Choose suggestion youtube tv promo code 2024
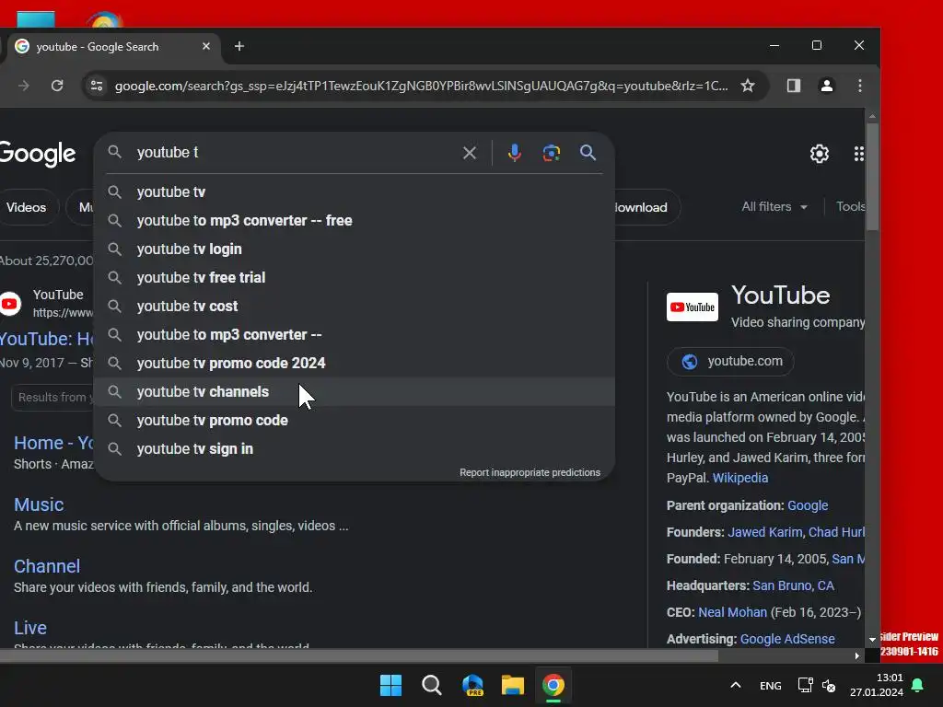Viewport: 943px width, 707px height. [355, 363]
